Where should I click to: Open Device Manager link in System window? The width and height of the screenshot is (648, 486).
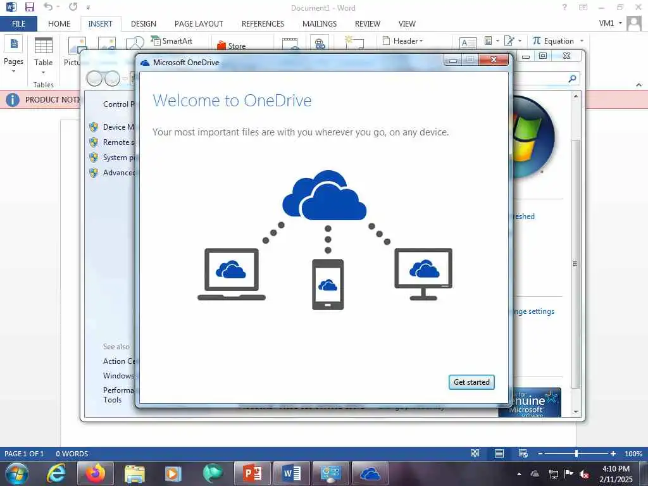tap(118, 127)
